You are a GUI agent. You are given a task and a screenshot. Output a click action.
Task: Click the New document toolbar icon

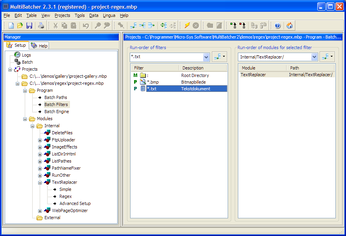[11, 26]
